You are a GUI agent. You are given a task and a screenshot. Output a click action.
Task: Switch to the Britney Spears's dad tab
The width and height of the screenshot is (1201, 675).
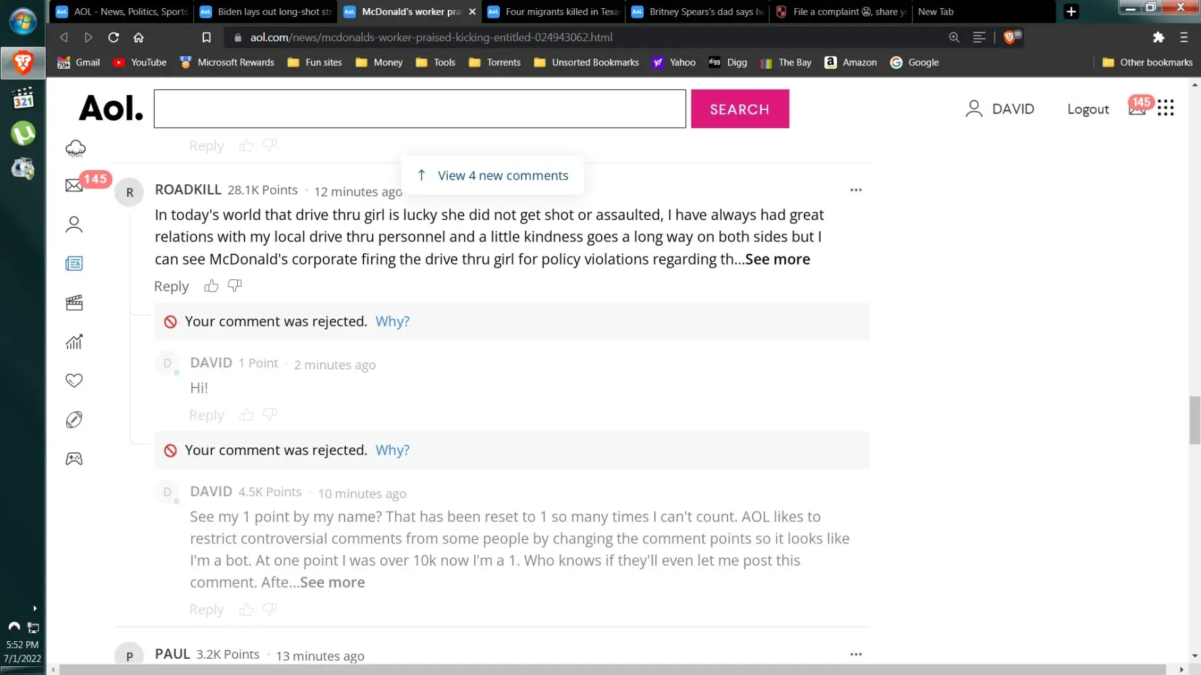click(x=699, y=11)
